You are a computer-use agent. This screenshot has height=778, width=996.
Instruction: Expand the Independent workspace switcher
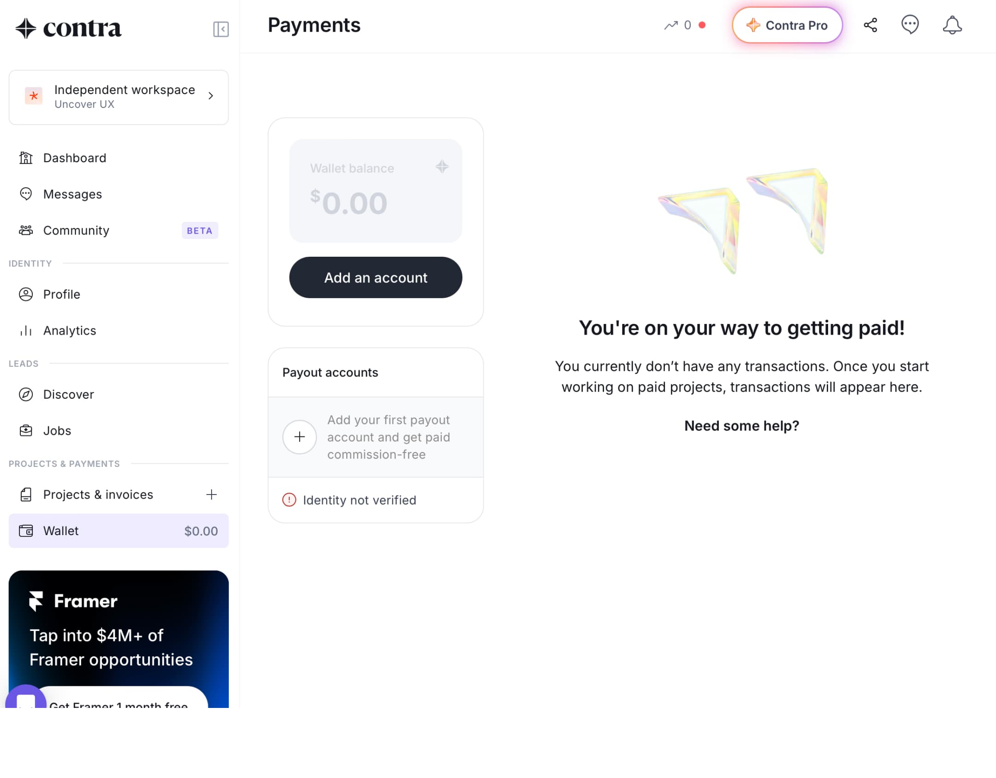119,97
